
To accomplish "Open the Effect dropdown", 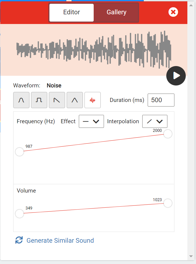I will 91,121.
